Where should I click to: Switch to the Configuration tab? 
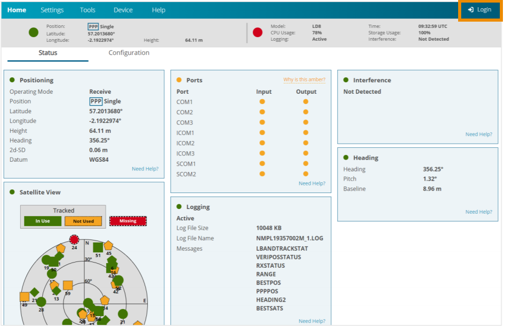(x=129, y=53)
